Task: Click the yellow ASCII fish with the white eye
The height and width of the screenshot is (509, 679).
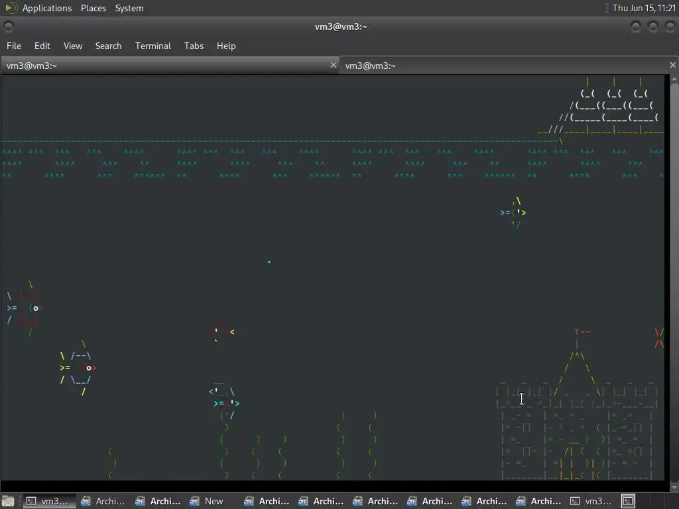Action: [78, 368]
